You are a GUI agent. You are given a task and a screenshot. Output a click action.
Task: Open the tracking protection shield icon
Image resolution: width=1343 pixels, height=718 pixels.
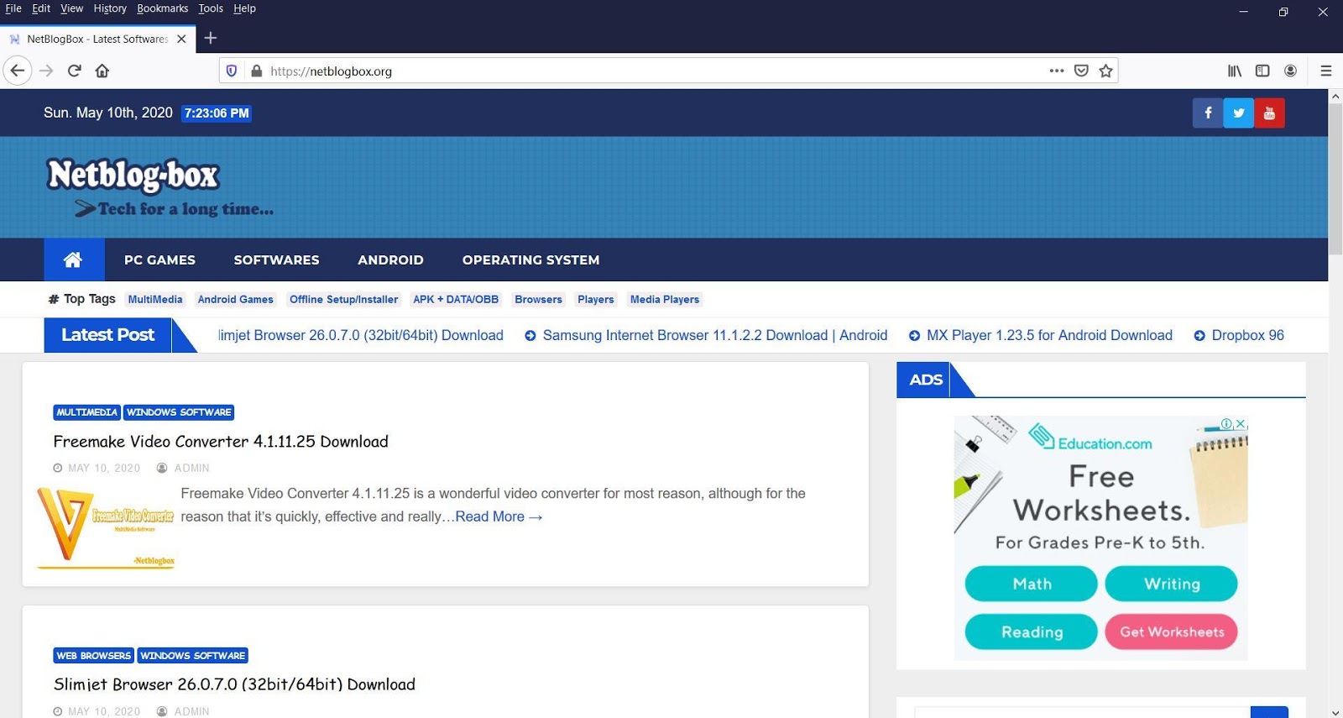(x=232, y=71)
